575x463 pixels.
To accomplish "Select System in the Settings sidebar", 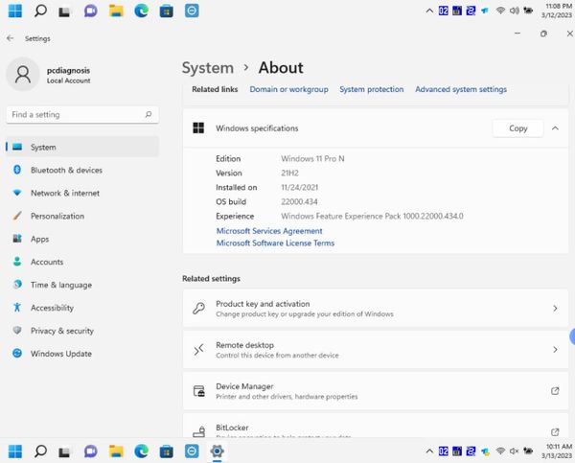I will pyautogui.click(x=82, y=147).
